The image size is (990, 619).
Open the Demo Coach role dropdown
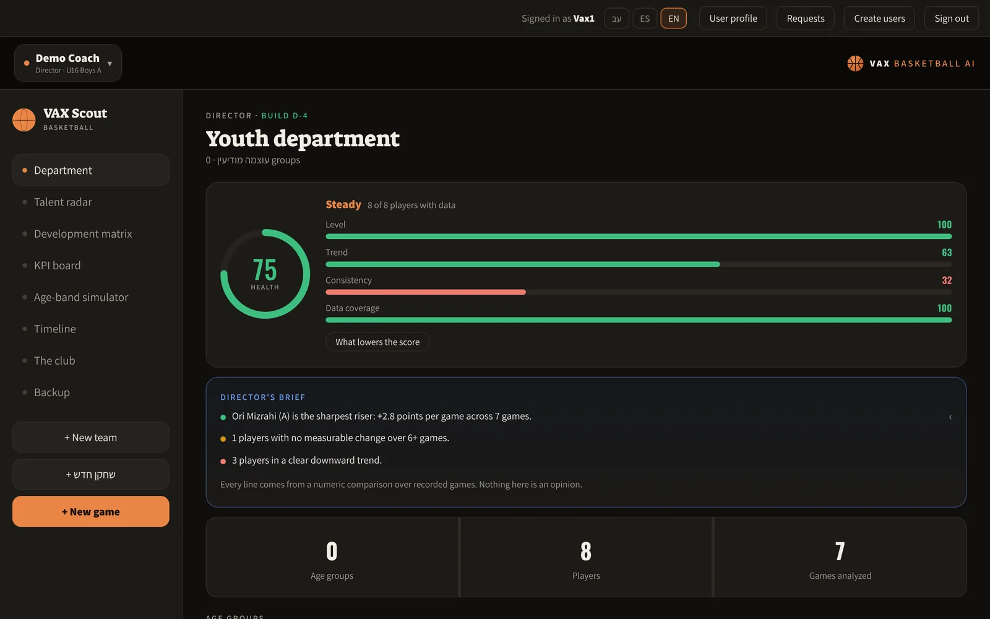click(x=68, y=63)
